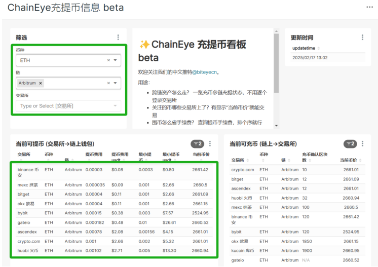Click filter badge on 当前可提币 panel

[x=198, y=144]
